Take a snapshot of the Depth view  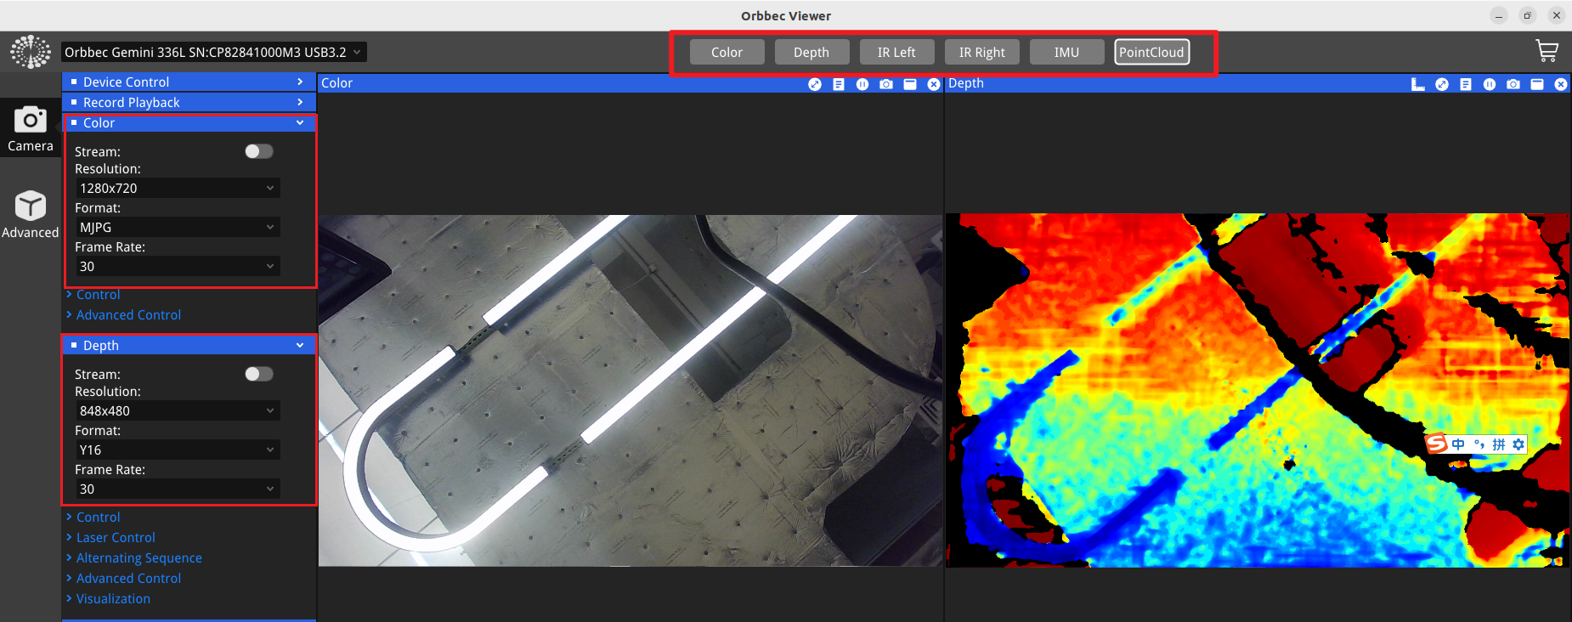click(x=1513, y=84)
